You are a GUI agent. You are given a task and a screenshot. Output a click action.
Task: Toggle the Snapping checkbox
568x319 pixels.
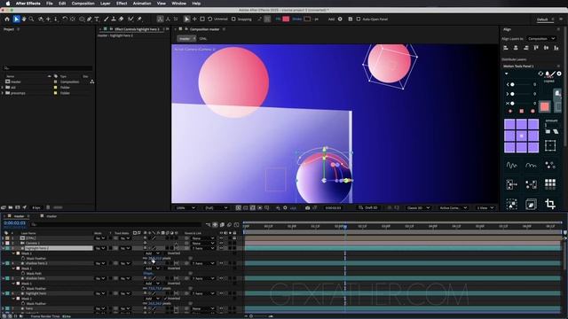[233, 19]
